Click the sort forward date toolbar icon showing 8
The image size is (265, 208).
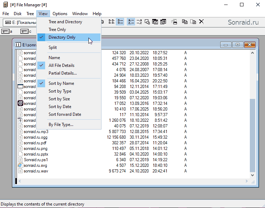pyautogui.click(x=163, y=21)
